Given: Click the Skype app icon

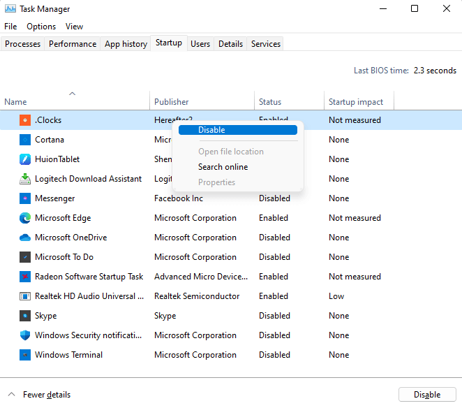Looking at the screenshot, I should click(25, 316).
